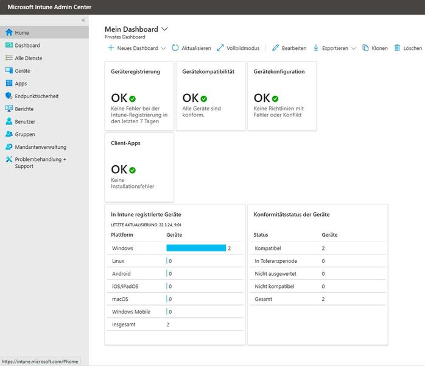Click the Bearbeiten button label

point(294,48)
